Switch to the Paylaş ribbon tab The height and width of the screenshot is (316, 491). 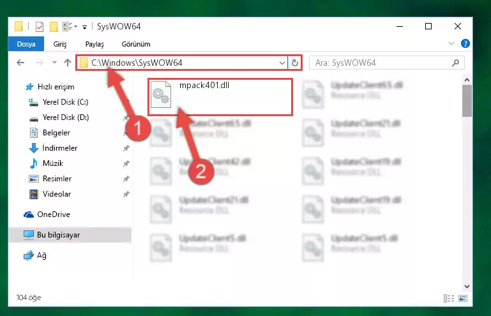[x=94, y=44]
